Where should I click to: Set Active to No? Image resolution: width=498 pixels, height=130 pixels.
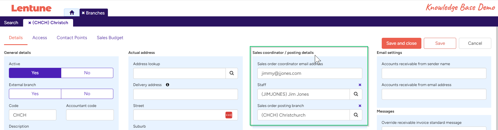click(87, 73)
